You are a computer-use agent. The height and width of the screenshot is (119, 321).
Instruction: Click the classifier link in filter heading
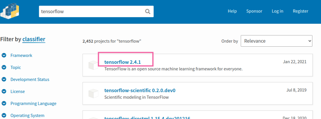[x=34, y=39]
